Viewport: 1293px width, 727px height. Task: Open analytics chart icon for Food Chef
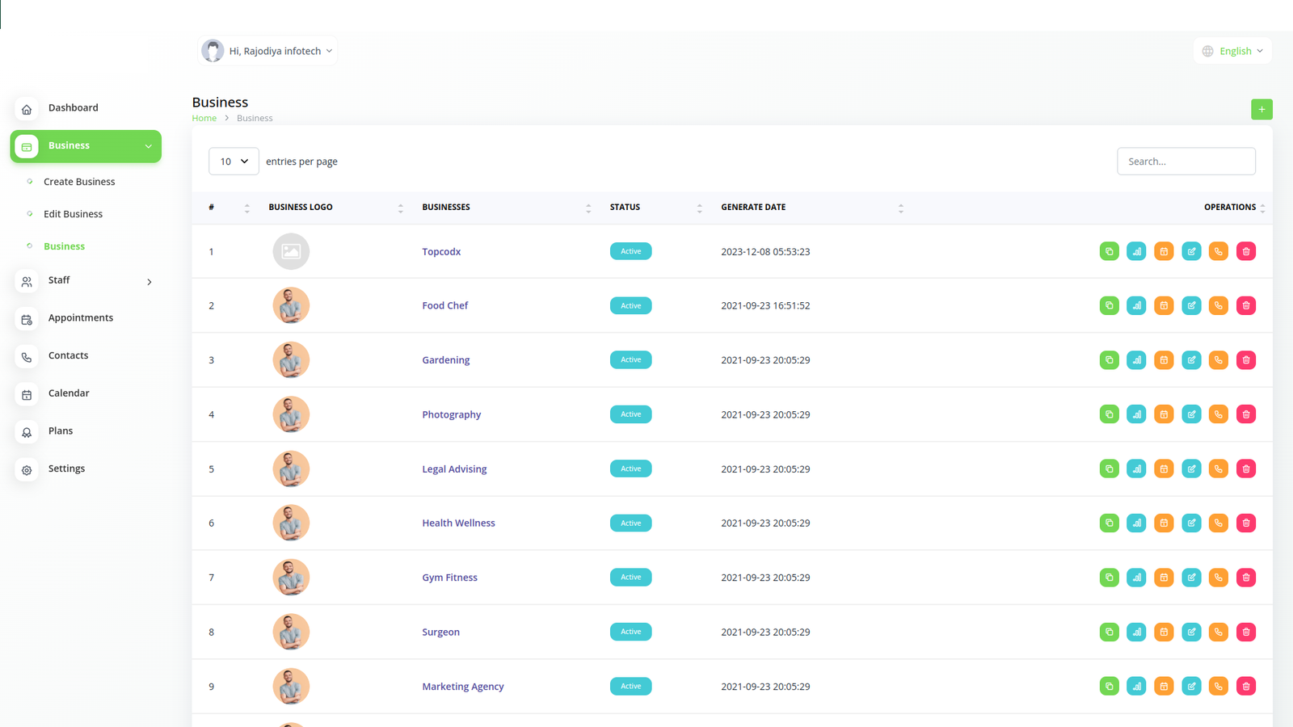[x=1136, y=305]
